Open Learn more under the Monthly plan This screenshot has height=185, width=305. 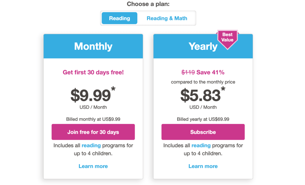93,166
